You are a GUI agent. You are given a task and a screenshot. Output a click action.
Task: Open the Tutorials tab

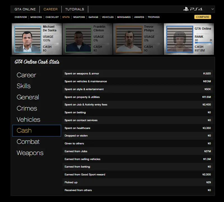click(75, 9)
